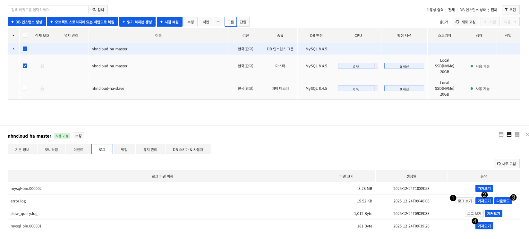Screen dimensions: 529x239
Task: Click the 가용성 영역 전체 filter value
Action: pos(451,10)
